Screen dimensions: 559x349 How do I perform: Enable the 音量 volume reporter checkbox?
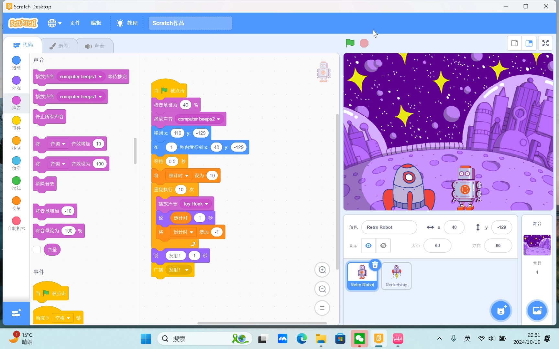point(37,249)
